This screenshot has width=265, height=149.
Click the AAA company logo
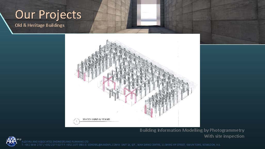(x=11, y=141)
